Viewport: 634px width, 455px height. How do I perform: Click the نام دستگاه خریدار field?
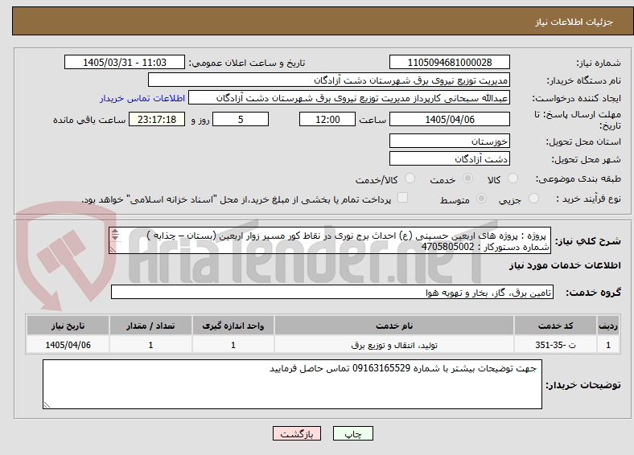click(329, 80)
